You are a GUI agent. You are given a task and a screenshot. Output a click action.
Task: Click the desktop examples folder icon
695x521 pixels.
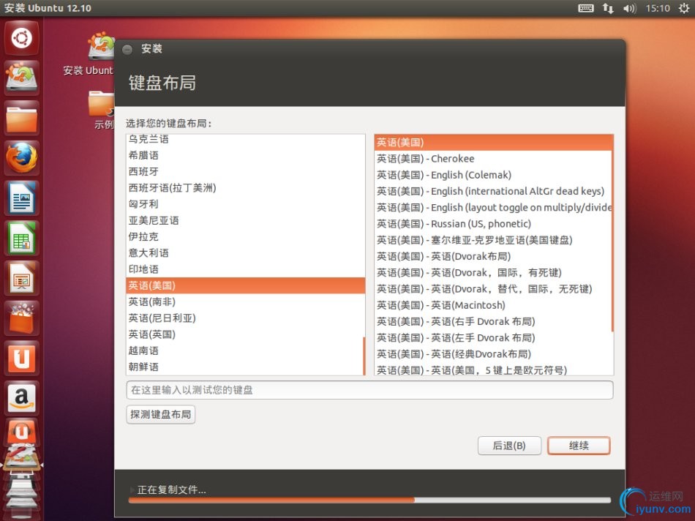pyautogui.click(x=101, y=104)
